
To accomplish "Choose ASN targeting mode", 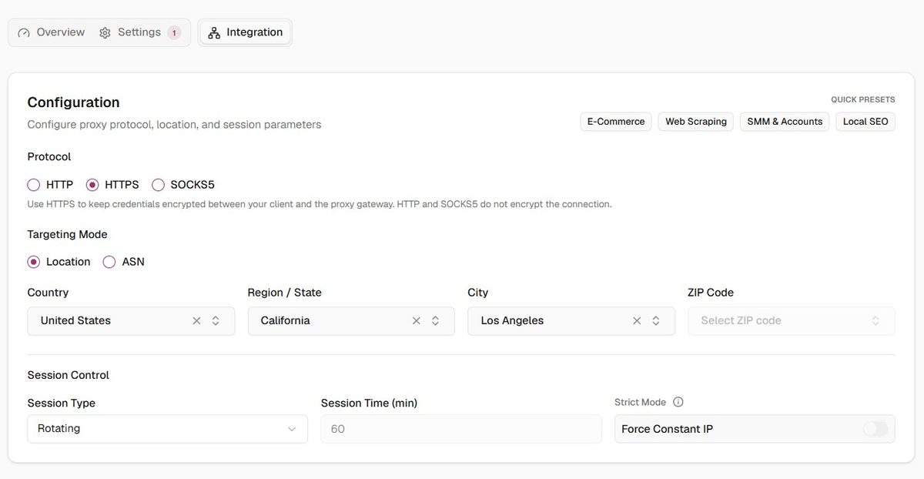I will pyautogui.click(x=109, y=262).
